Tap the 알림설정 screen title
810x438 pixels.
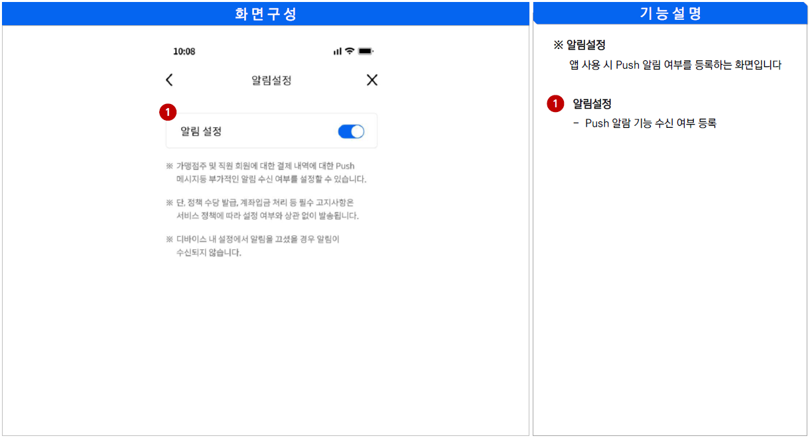(271, 81)
